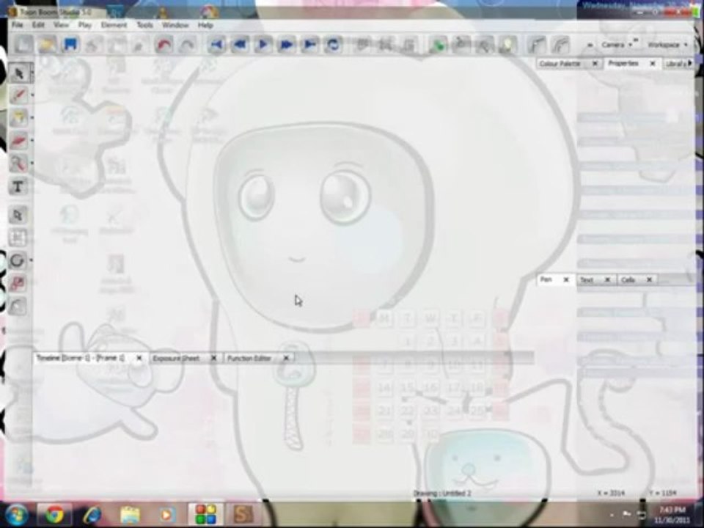Toggle the light bulb light table icon
The image size is (704, 528).
[x=507, y=45]
